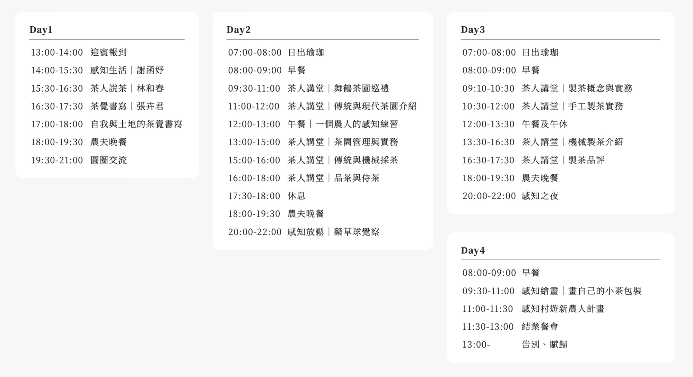Click the Day3 heading
Viewport: 693px width, 377px height.
point(473,30)
